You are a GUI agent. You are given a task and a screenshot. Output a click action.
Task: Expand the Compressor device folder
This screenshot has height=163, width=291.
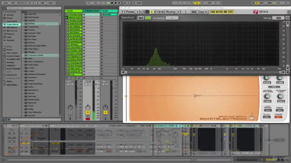[x=23, y=27]
